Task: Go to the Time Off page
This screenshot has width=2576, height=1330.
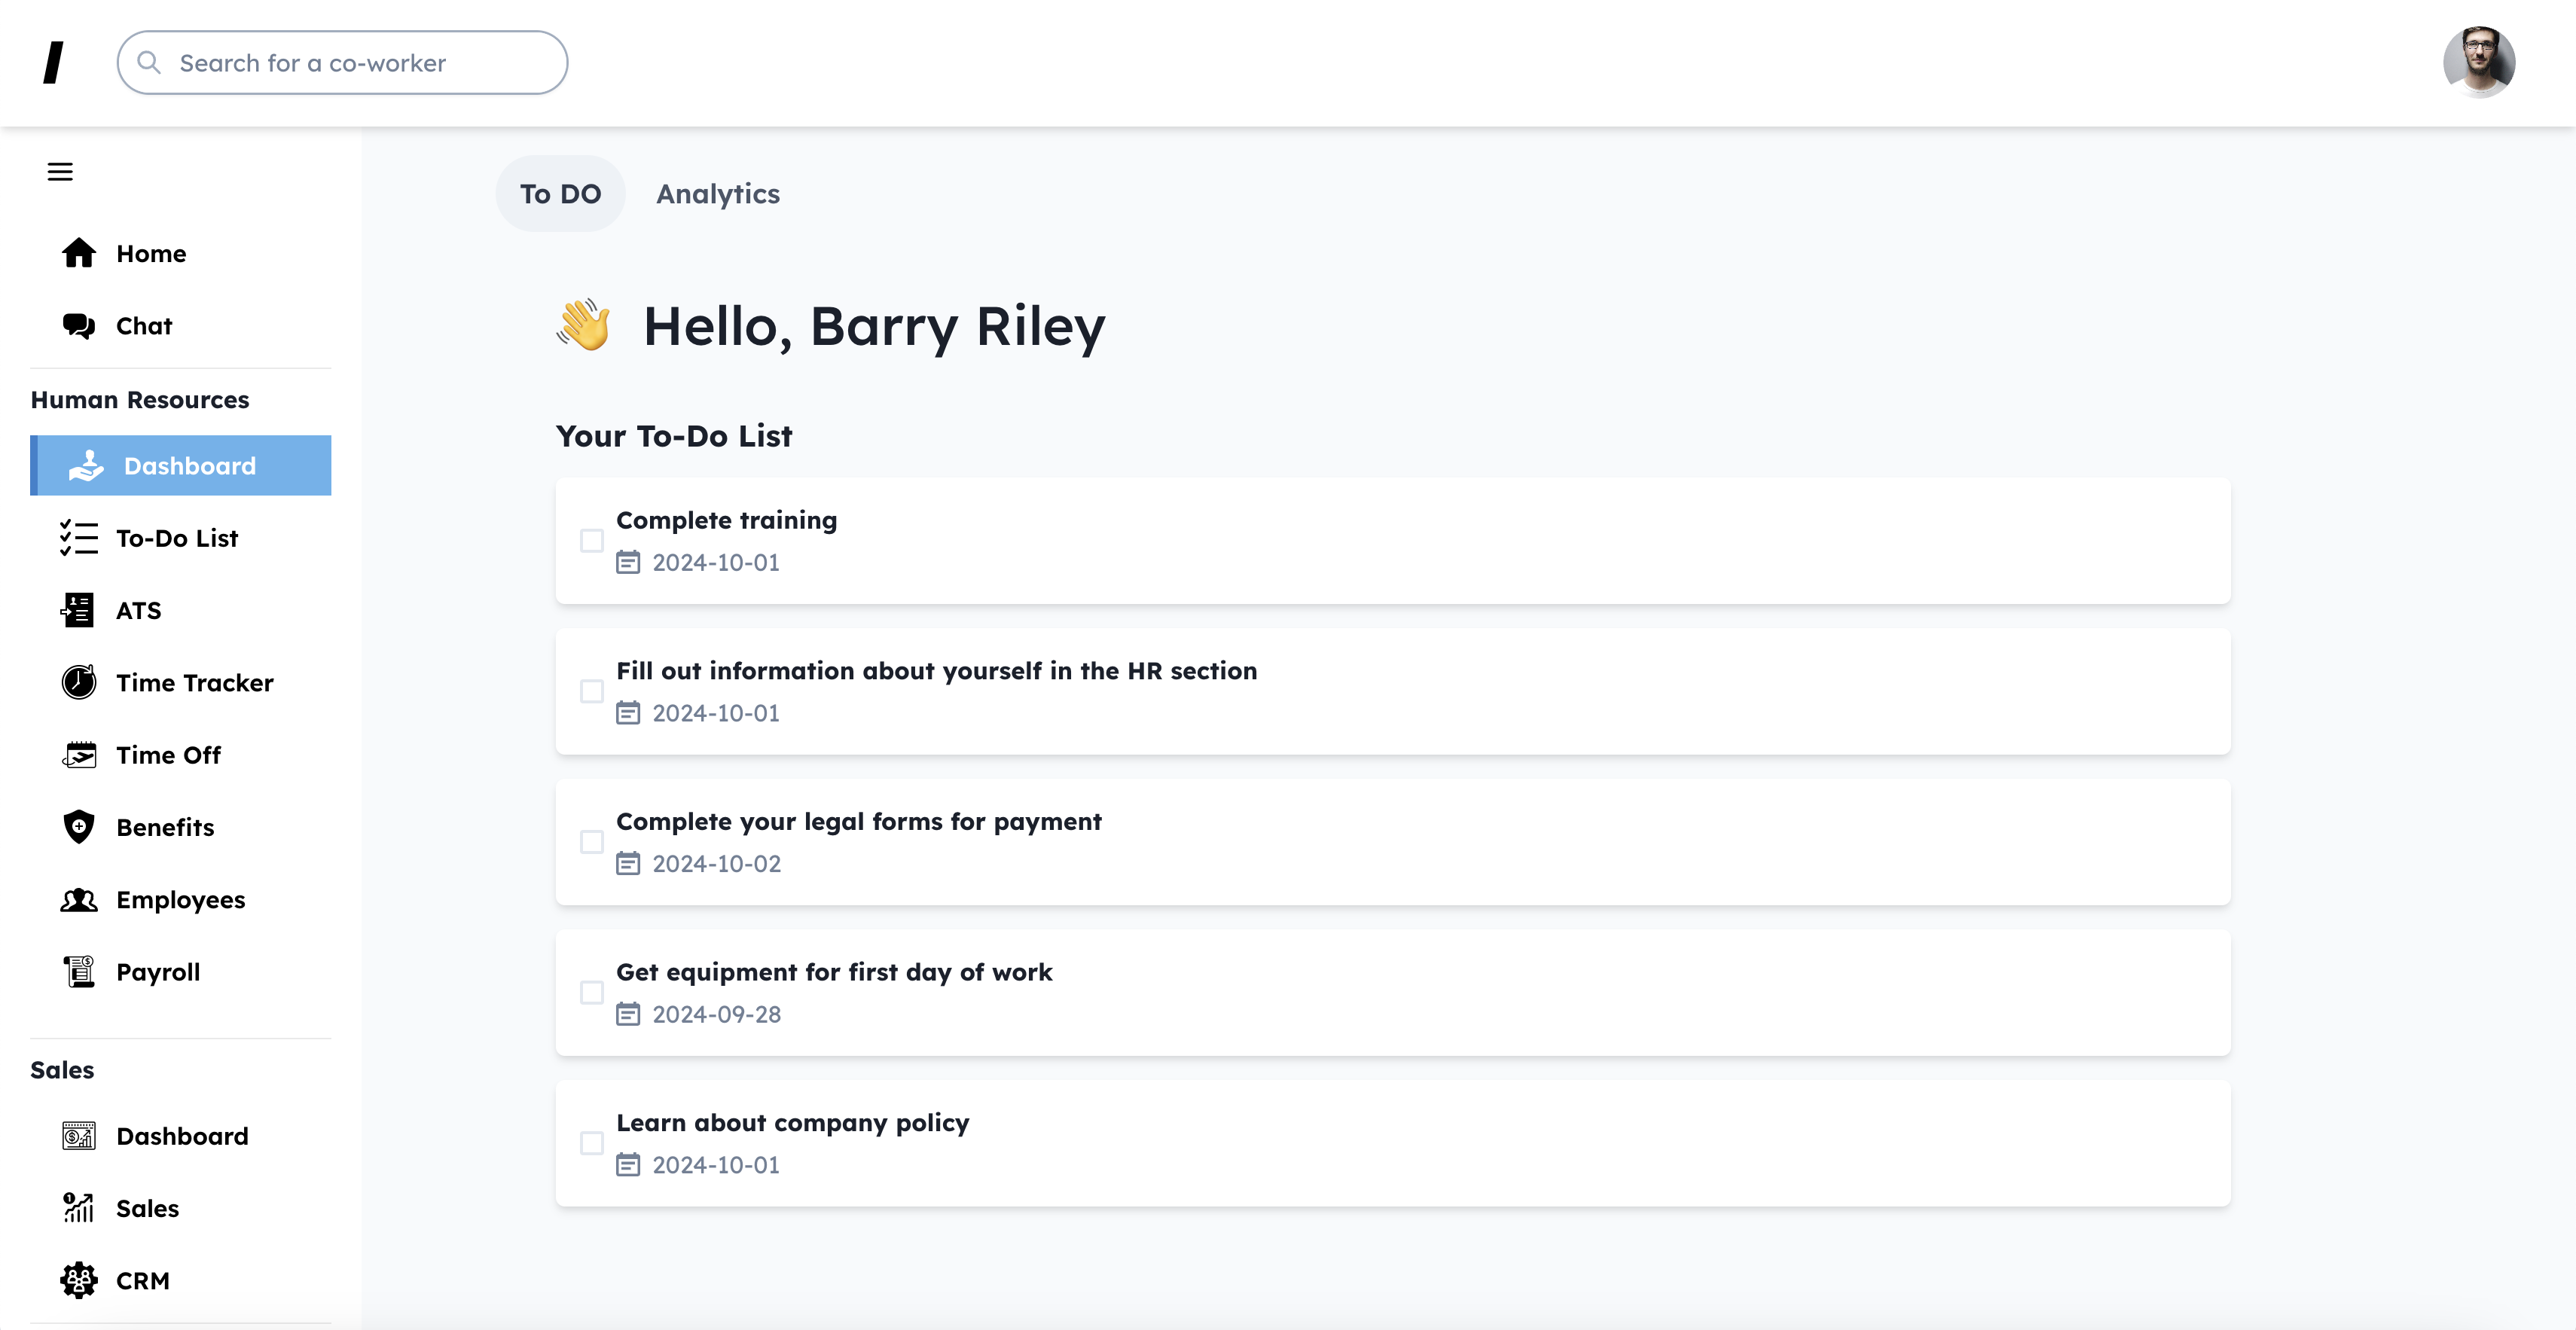Action: pyautogui.click(x=168, y=755)
